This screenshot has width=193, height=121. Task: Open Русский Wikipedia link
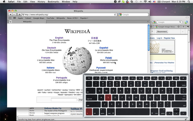point(101,68)
